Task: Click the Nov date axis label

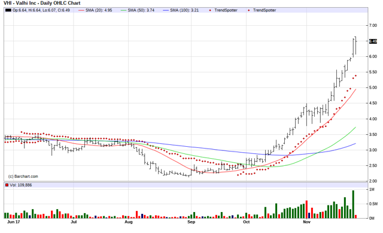Action: click(306, 222)
